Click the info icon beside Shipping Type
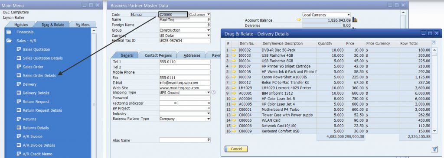The image size is (444, 158). pyautogui.click(x=213, y=93)
